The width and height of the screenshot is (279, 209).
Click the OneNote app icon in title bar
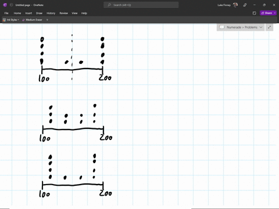(x=5, y=5)
